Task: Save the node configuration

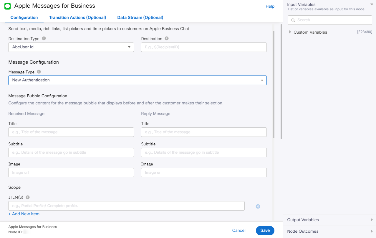Action: click(x=265, y=230)
